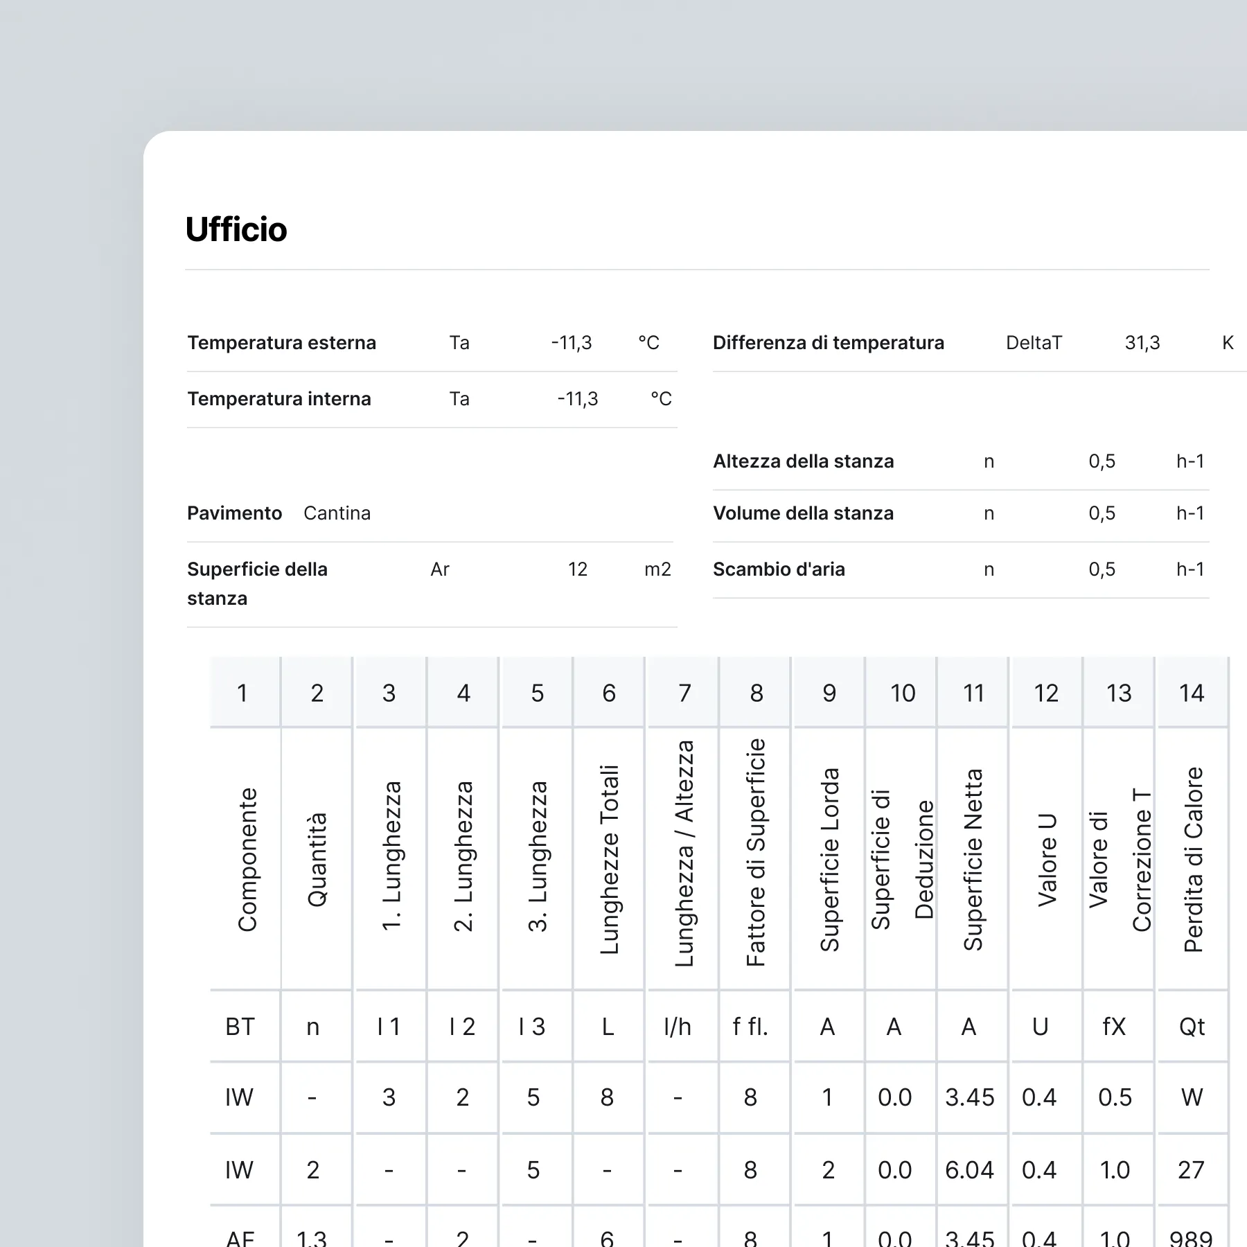The image size is (1247, 1247).
Task: Select the Pavimento label
Action: tap(234, 513)
